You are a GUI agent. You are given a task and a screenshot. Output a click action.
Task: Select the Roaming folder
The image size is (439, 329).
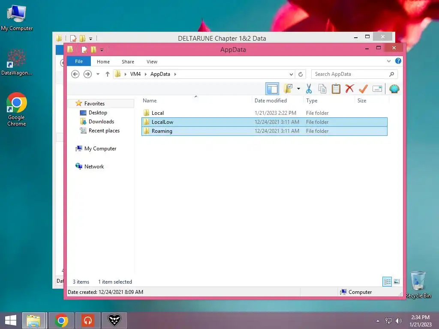point(264,131)
